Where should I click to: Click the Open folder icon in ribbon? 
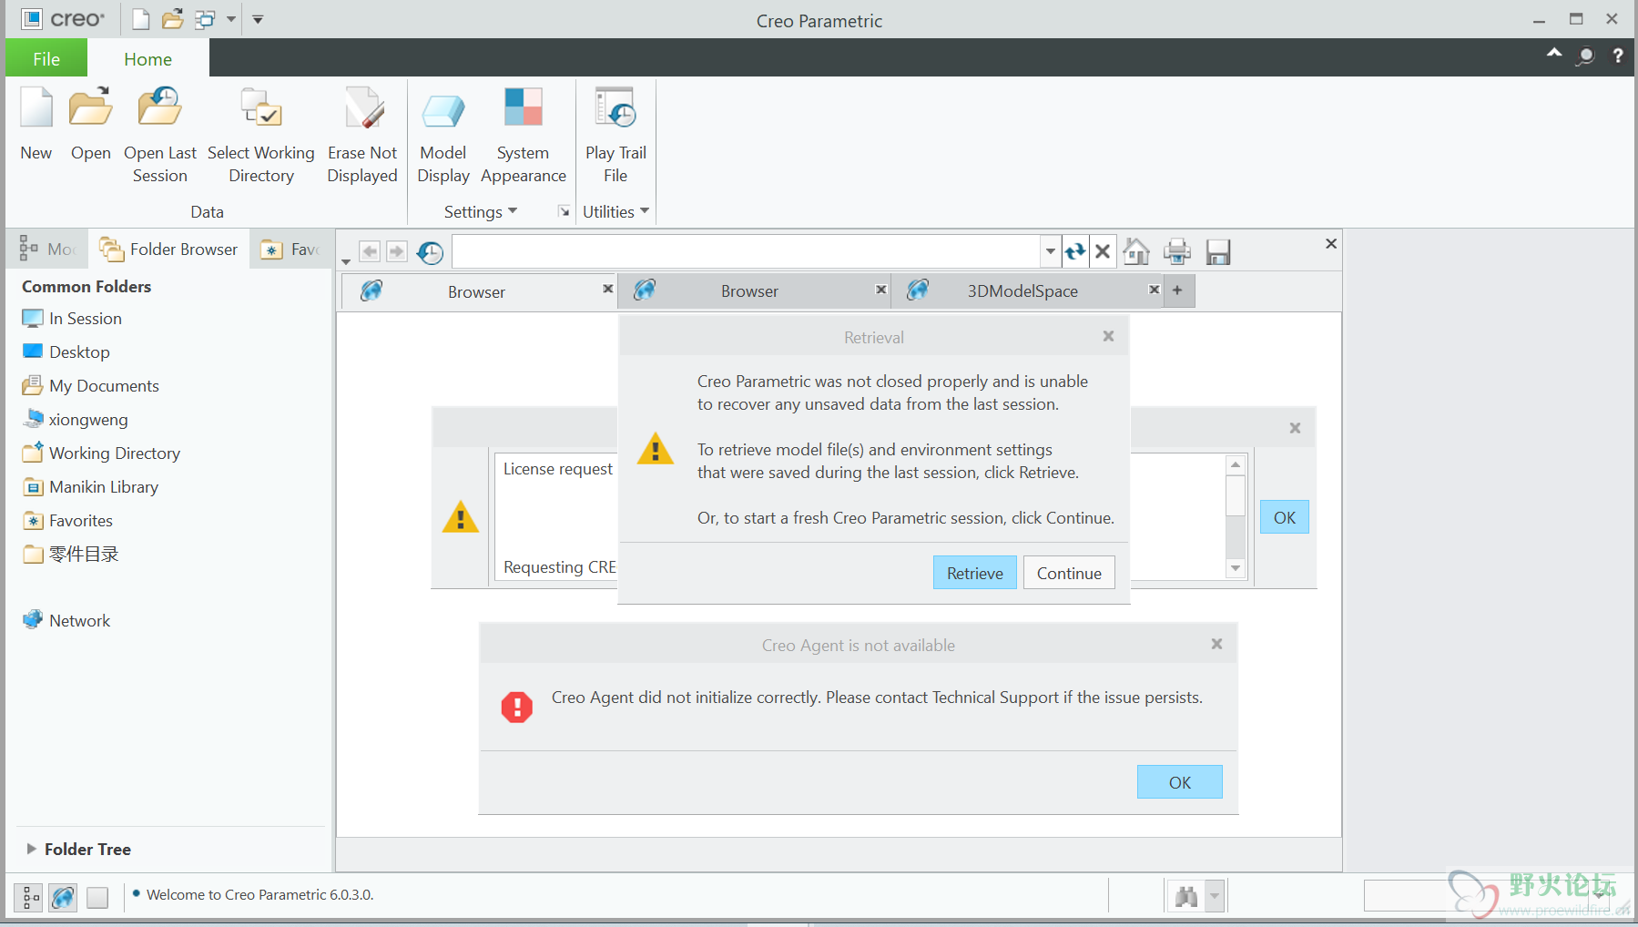(x=91, y=107)
